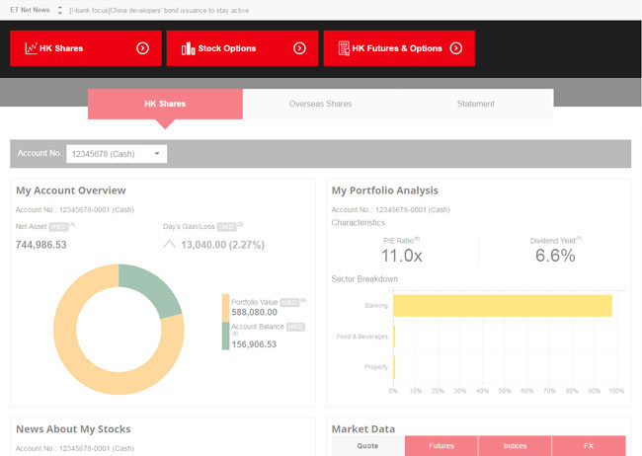Select the HK Shares tab
The width and height of the screenshot is (642, 456).
click(x=165, y=104)
